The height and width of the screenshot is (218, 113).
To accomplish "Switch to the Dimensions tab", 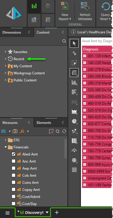I will 12,32.
